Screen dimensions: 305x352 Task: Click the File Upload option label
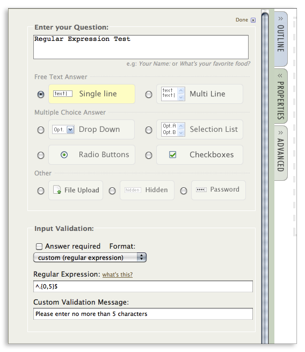tap(82, 190)
